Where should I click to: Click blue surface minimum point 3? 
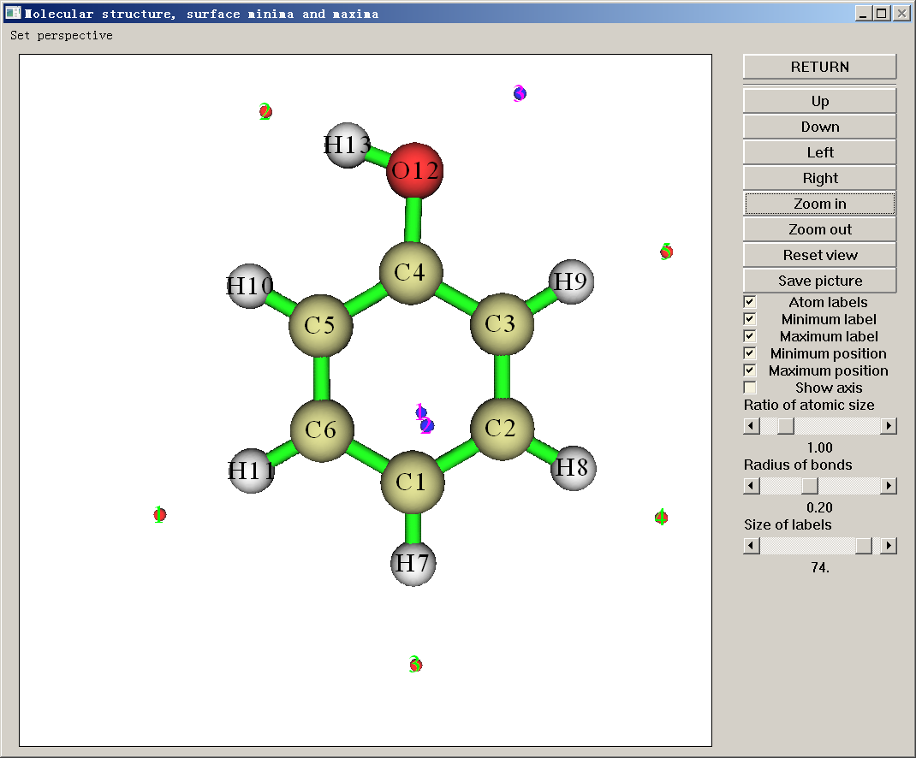tap(520, 93)
